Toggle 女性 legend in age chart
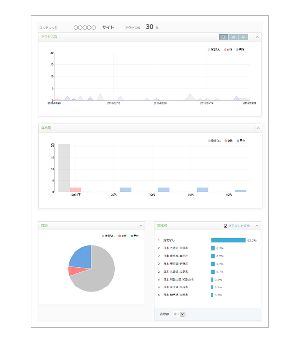 pyautogui.click(x=229, y=141)
